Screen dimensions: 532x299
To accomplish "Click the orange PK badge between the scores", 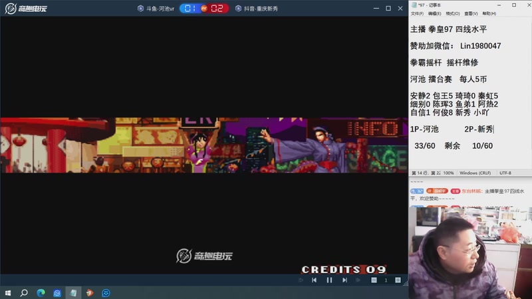I will [204, 9].
